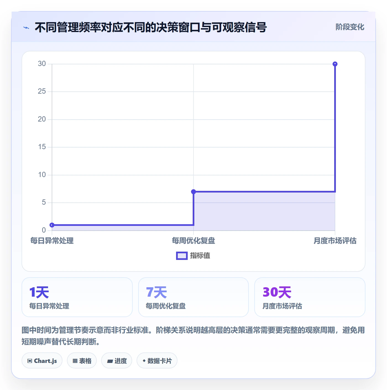Select the data point at value 7
387x390 pixels.
(x=193, y=192)
